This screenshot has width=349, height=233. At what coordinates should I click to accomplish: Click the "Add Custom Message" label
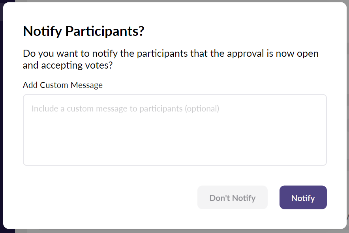[63, 85]
